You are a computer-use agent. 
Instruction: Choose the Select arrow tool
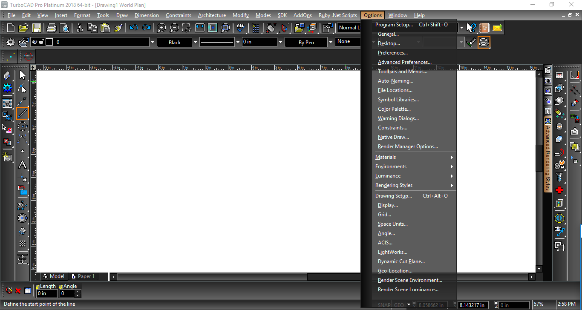(x=23, y=75)
